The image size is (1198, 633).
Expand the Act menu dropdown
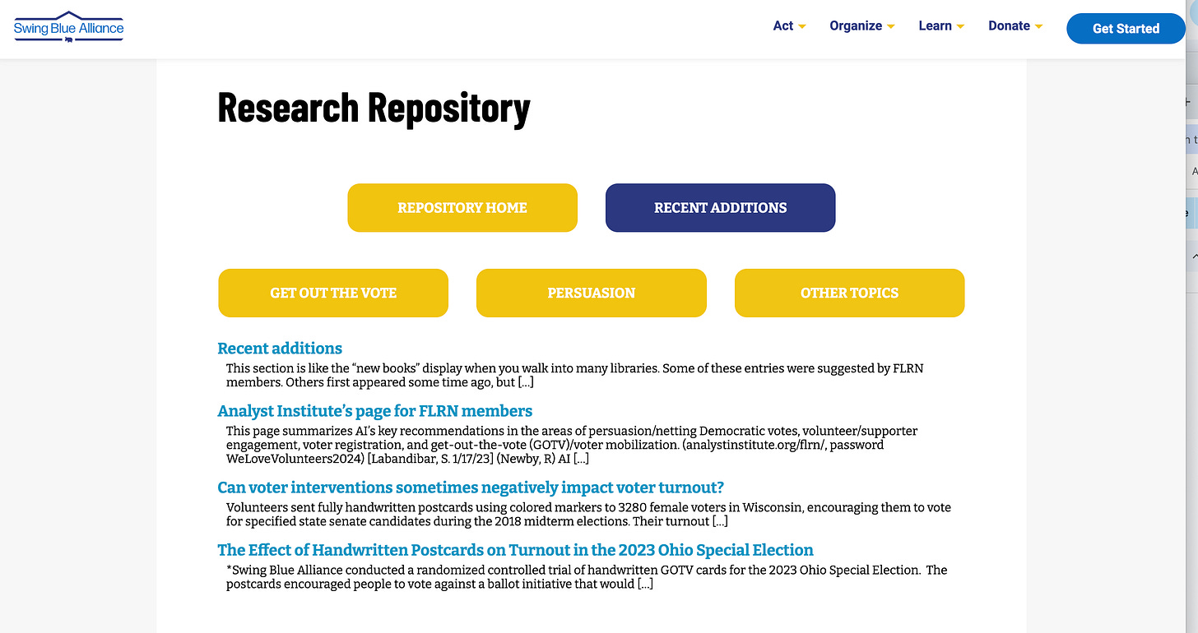point(789,25)
